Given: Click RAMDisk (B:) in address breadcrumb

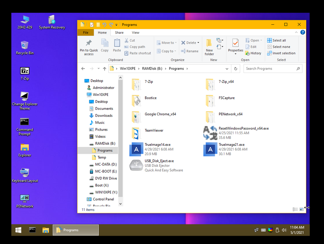Looking at the screenshot, I should (x=152, y=69).
